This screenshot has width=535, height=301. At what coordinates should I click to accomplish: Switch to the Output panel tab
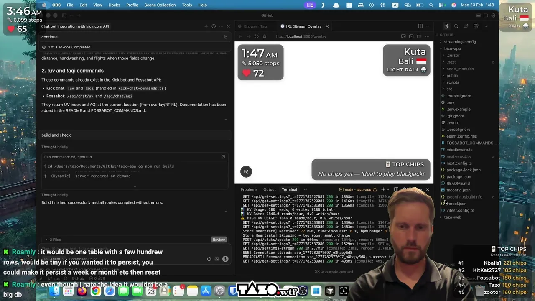(x=269, y=190)
